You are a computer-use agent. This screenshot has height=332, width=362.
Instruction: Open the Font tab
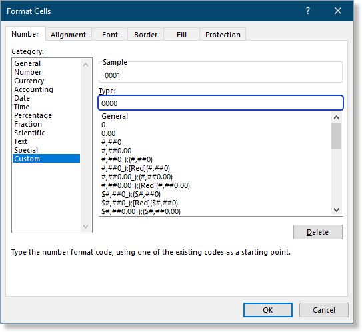pyautogui.click(x=110, y=35)
